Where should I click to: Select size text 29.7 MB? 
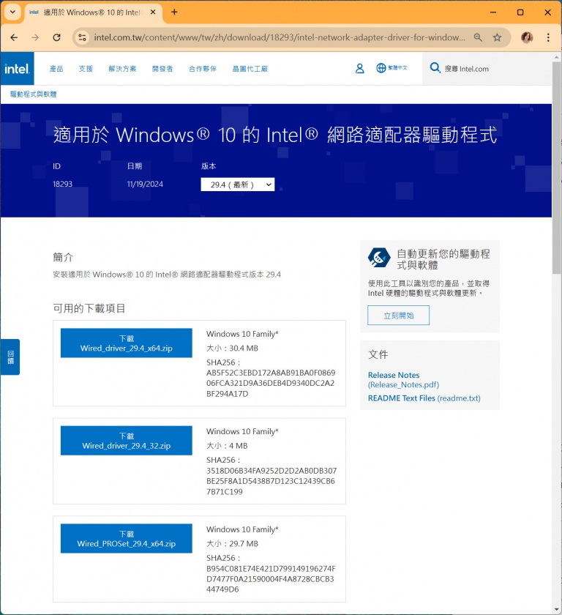[x=244, y=543]
